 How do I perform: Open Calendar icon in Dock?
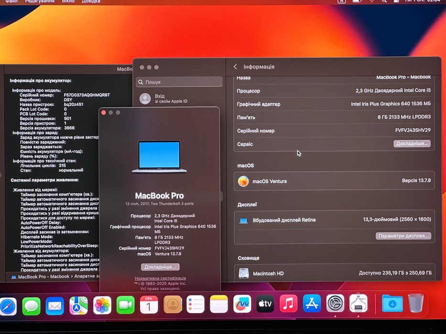(x=149, y=305)
